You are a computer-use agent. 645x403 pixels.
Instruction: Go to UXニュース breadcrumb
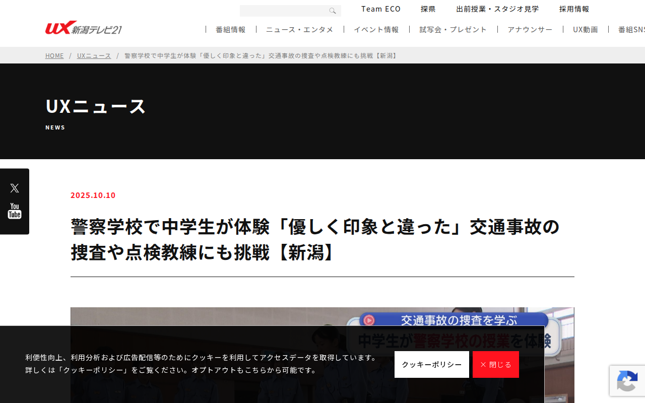pos(94,55)
